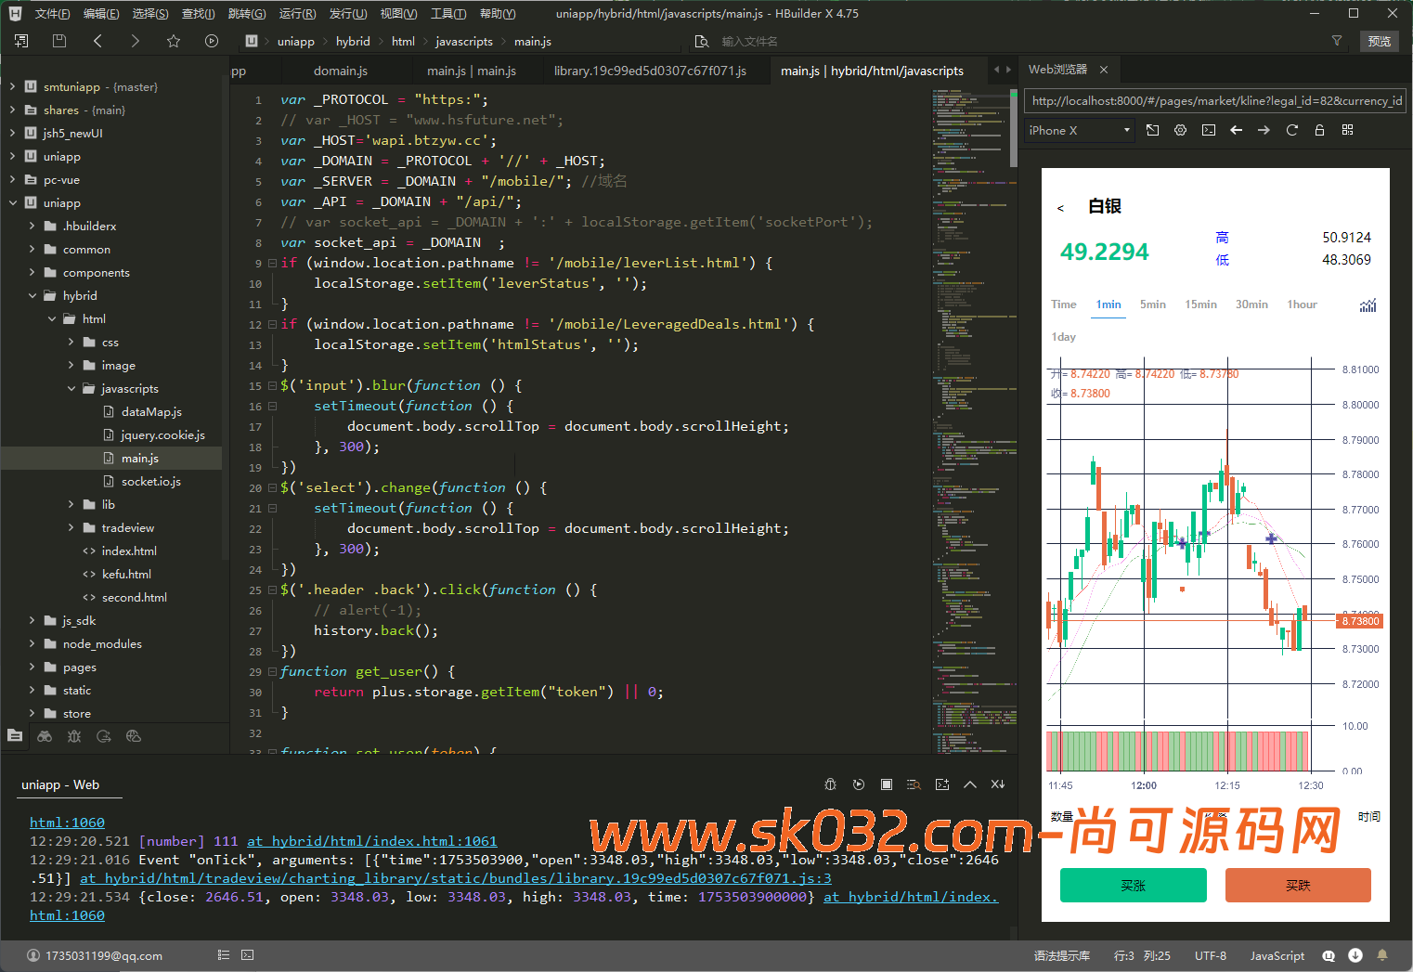The width and height of the screenshot is (1413, 972).
Task: Switch to library.19c99ed5d0307c67f071.js tab
Action: (650, 71)
